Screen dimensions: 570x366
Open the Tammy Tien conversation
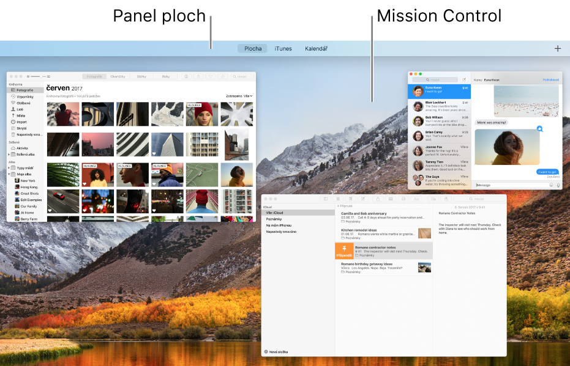[440, 166]
